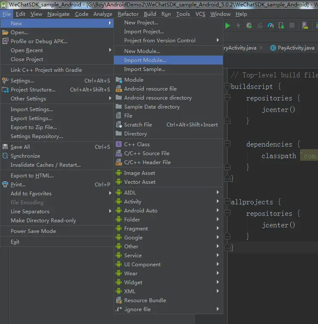Expand the Other Settings submenu arrow
The image size is (318, 324).
[110, 98]
